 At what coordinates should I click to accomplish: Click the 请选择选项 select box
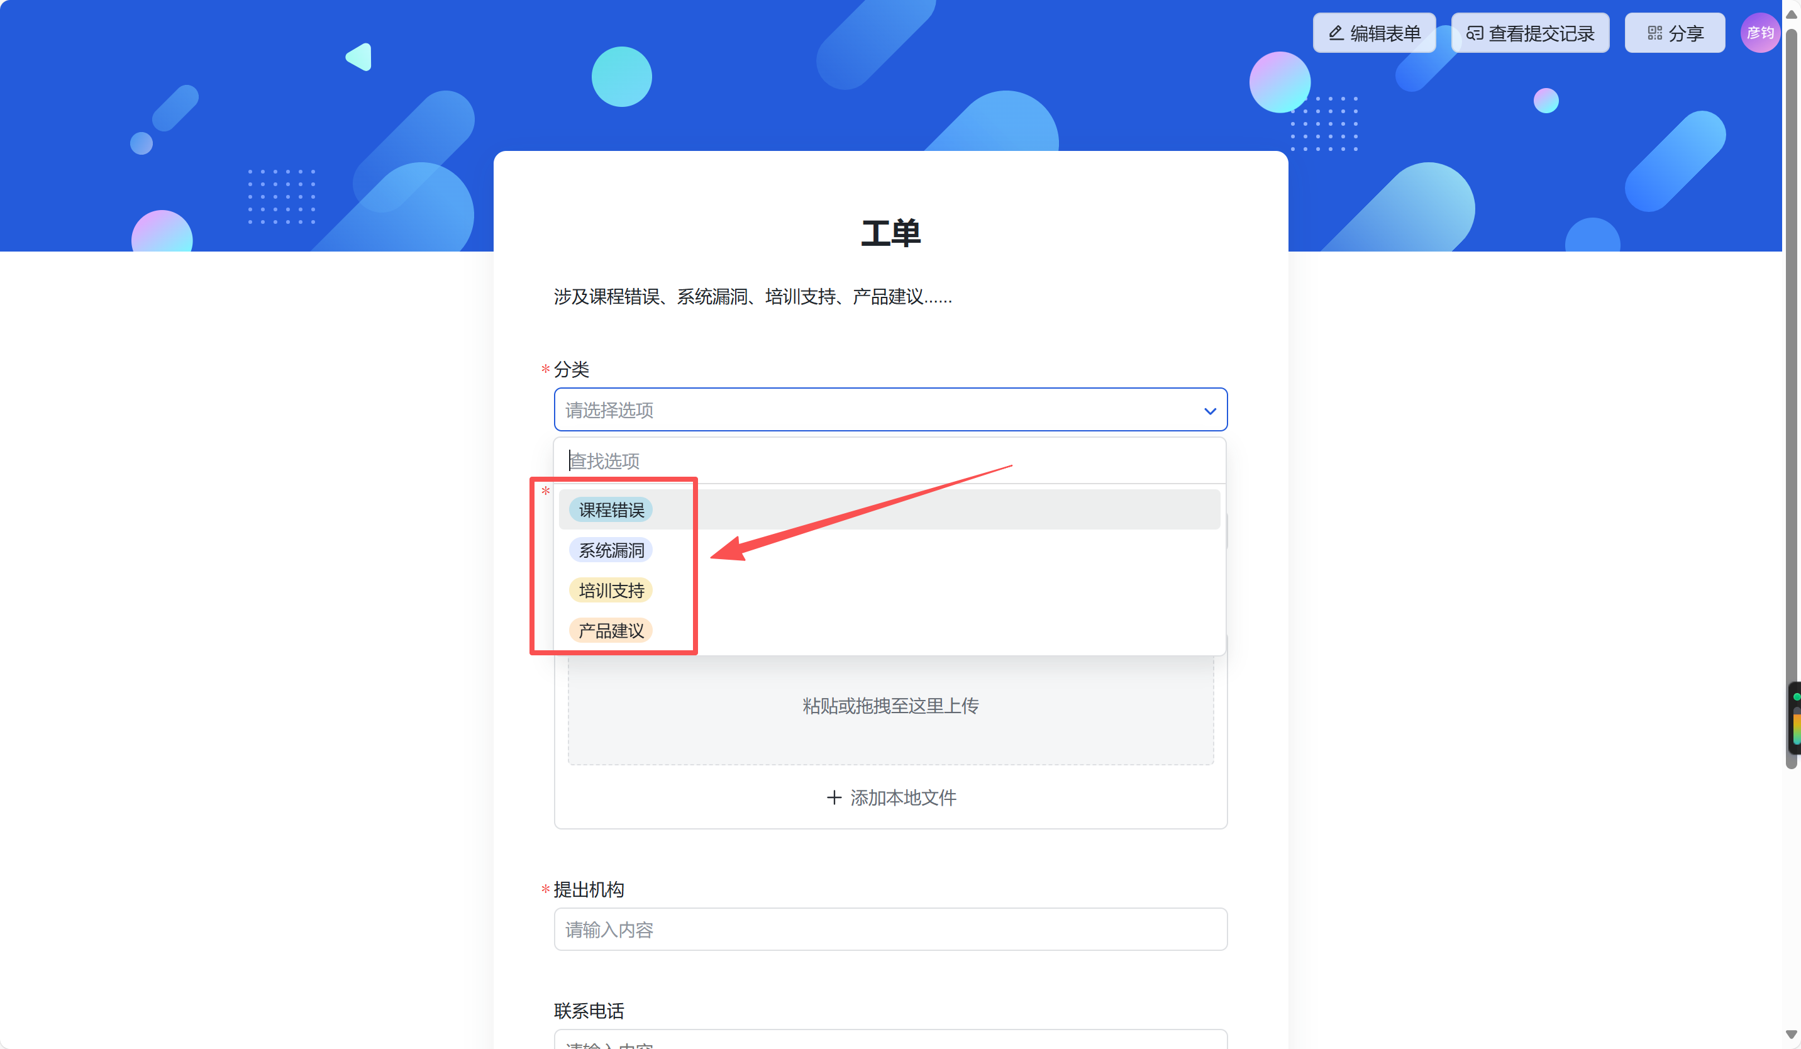tap(890, 409)
